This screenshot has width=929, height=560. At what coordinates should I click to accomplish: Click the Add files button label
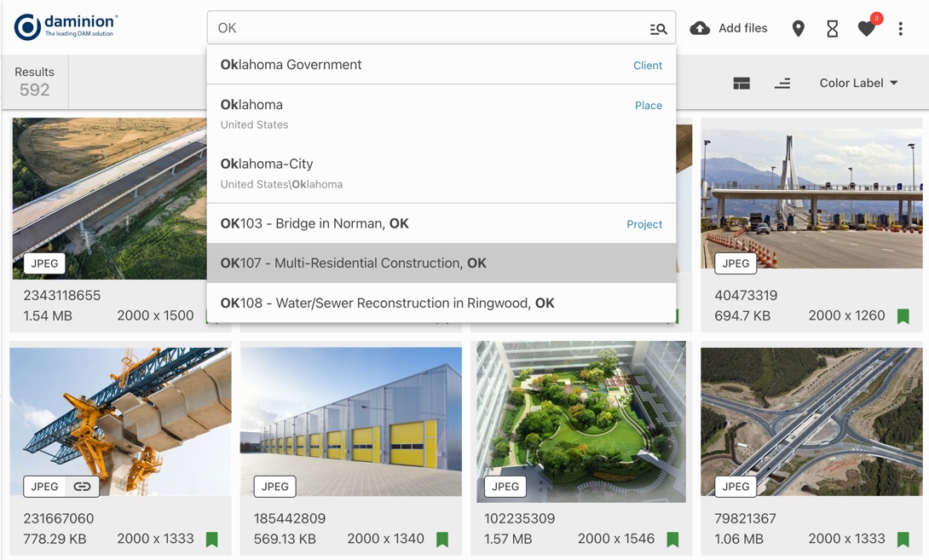point(742,28)
